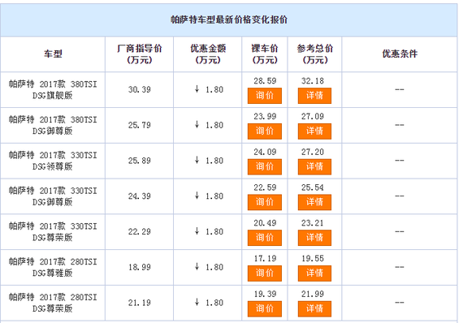Screen dimensions: 463x323
Task: Click guide price value 25.79
Action: (x=140, y=125)
